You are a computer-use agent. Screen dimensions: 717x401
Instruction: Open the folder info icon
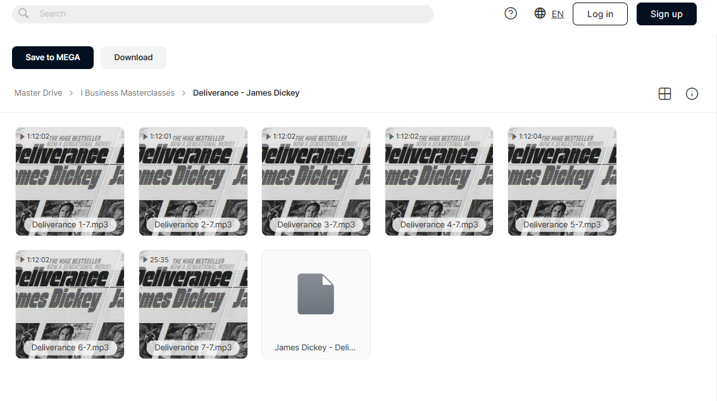692,94
